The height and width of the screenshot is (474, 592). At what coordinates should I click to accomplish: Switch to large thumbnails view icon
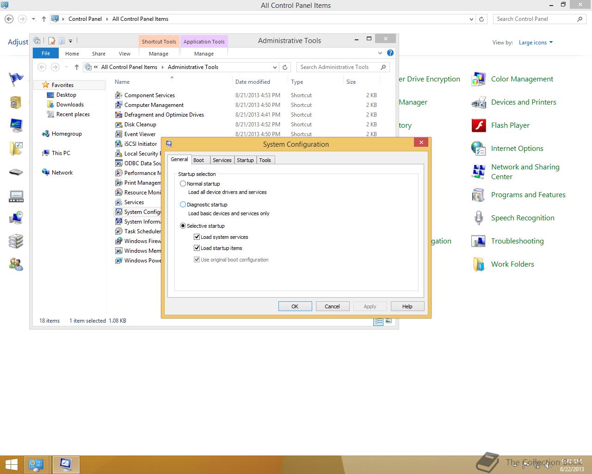click(x=388, y=321)
